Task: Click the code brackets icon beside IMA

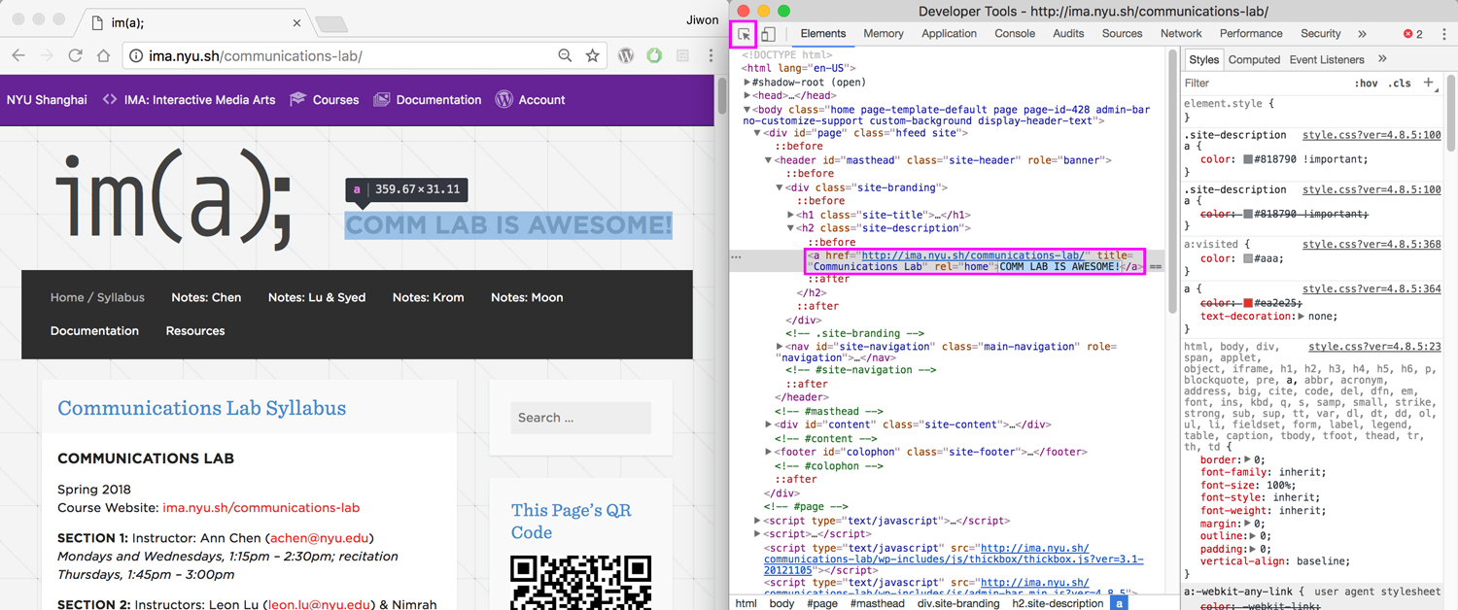Action: click(110, 99)
